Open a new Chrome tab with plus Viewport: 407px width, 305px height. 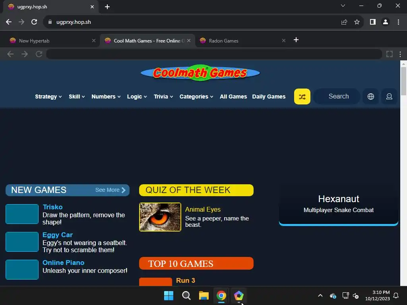(107, 7)
